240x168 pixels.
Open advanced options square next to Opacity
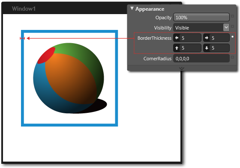click(232, 16)
